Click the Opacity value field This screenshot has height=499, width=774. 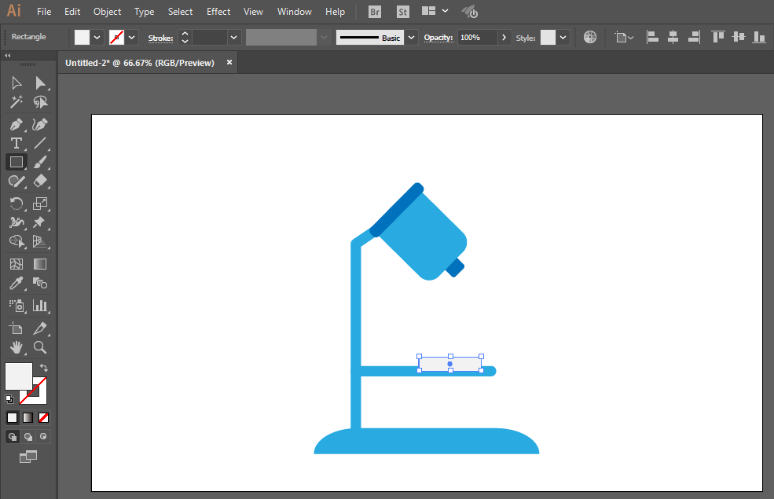477,38
